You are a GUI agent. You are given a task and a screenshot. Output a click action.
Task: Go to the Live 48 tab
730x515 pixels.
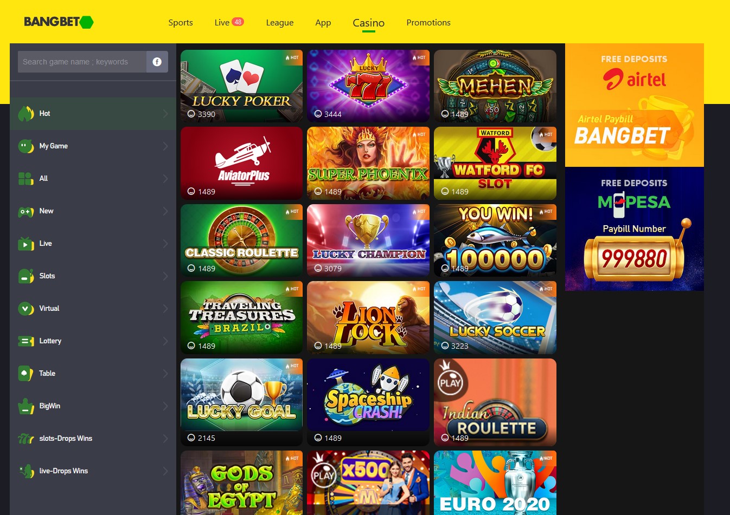tap(229, 23)
